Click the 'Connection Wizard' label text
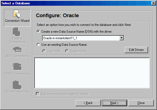157x110 pixels. click(x=17, y=21)
